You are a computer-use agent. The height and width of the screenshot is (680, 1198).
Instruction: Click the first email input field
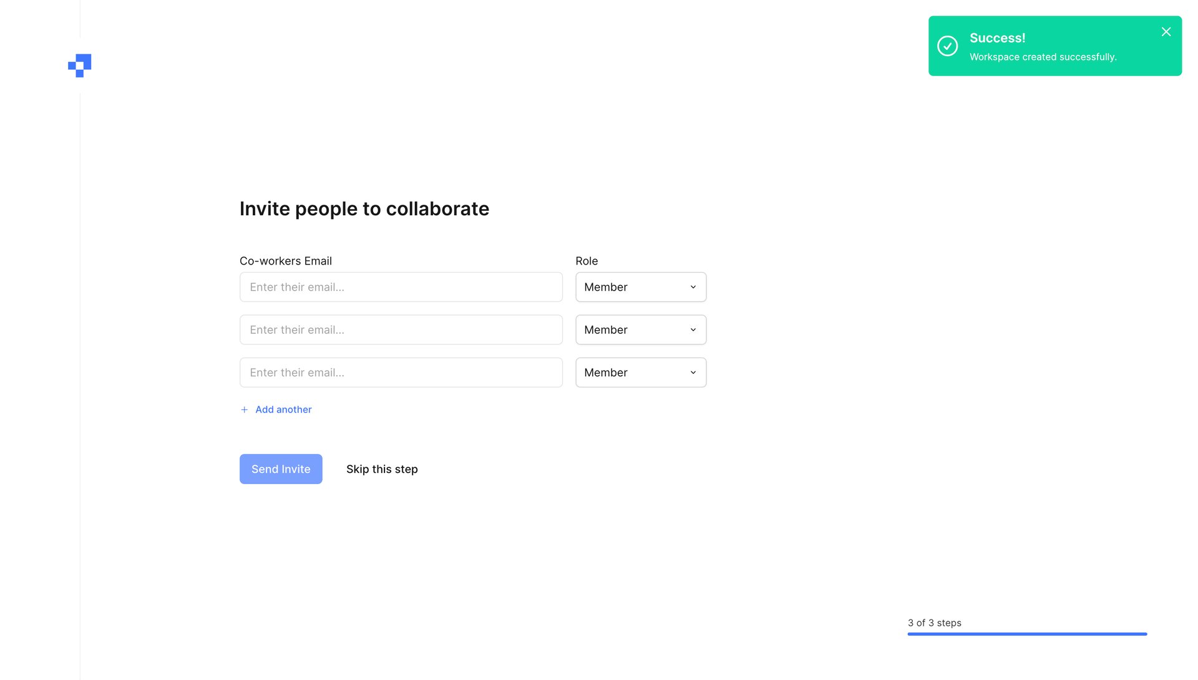click(x=401, y=287)
